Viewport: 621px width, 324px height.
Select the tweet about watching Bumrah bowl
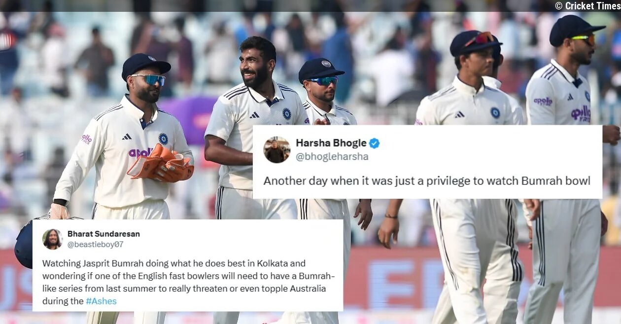(427, 181)
